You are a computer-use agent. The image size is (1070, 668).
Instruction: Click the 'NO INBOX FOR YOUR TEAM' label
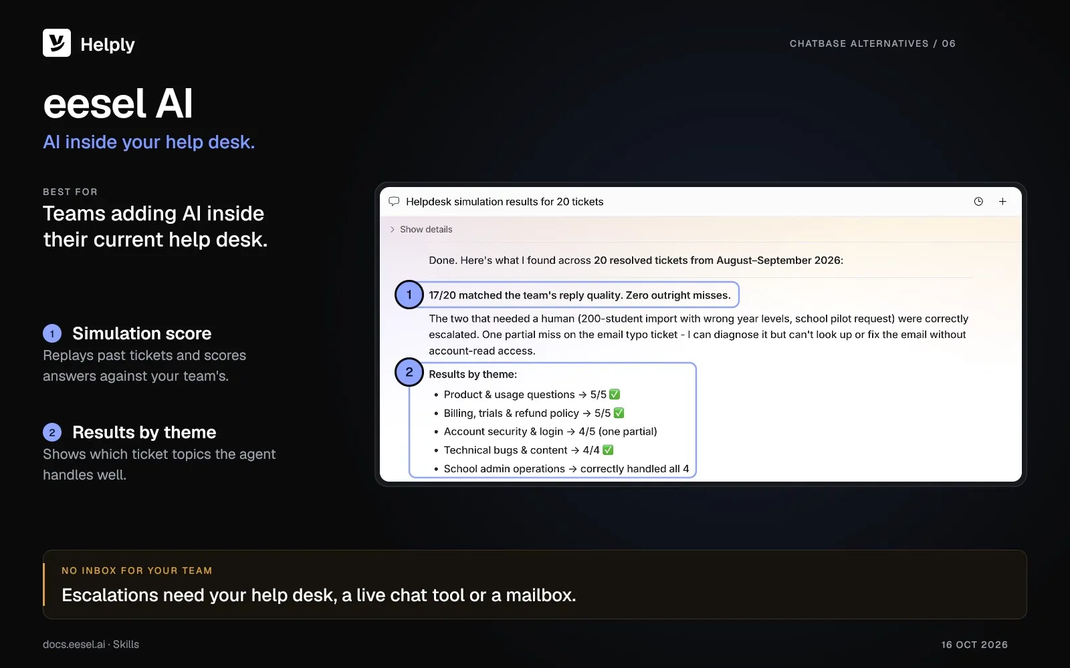coord(137,570)
